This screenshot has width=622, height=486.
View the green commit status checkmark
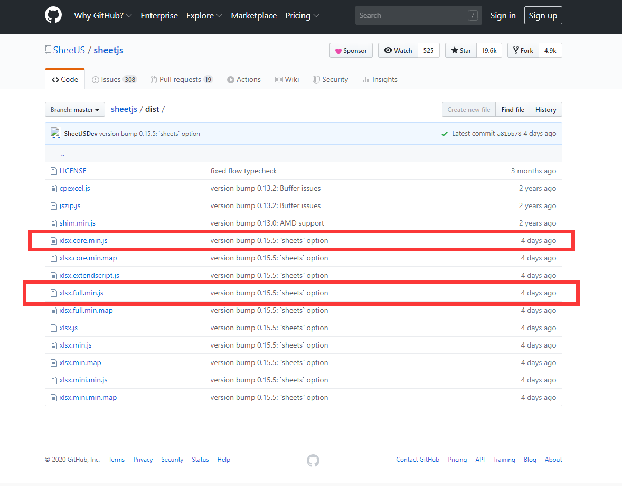tap(445, 134)
